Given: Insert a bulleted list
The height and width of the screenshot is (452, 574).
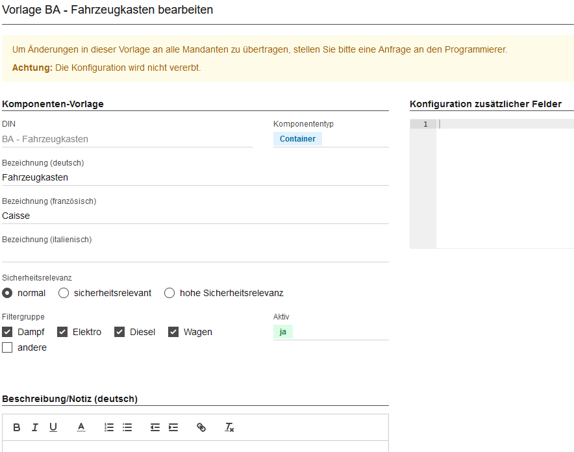Looking at the screenshot, I should (127, 427).
